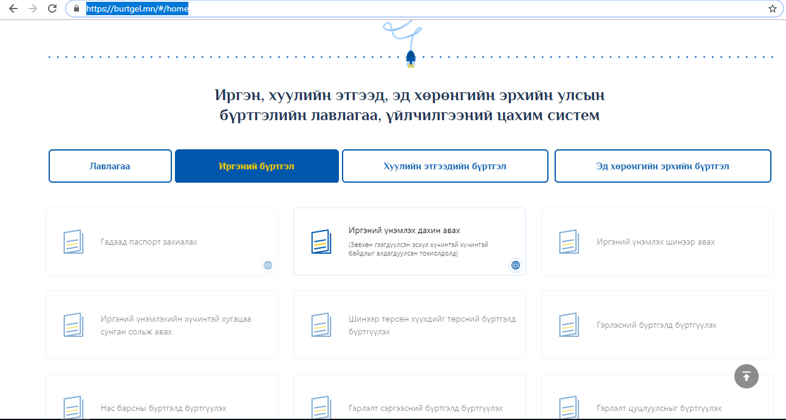This screenshot has width=786, height=420.
Task: Switch to the Лавлагаа tab
Action: click(x=110, y=166)
